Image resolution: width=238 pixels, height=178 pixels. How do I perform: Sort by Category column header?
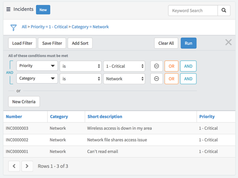point(59,117)
